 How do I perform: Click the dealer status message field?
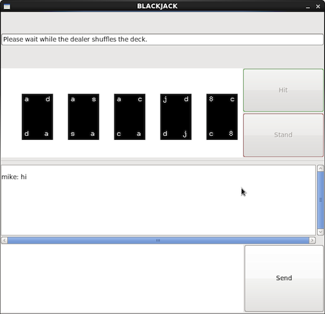(x=162, y=40)
